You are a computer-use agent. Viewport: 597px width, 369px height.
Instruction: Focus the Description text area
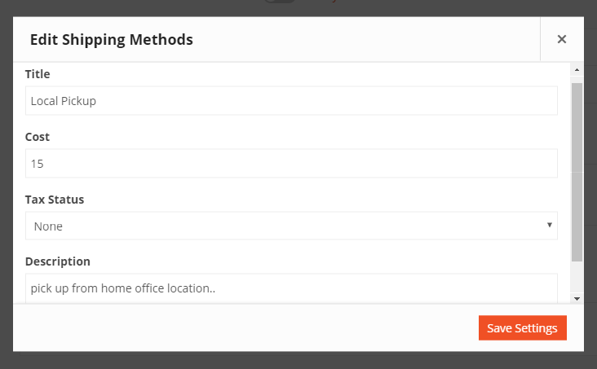click(291, 288)
